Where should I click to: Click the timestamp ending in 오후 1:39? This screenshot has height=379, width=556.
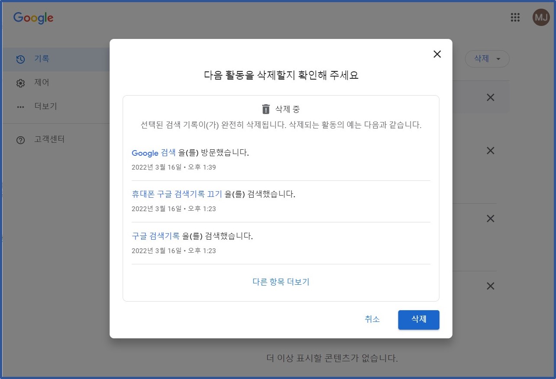174,167
